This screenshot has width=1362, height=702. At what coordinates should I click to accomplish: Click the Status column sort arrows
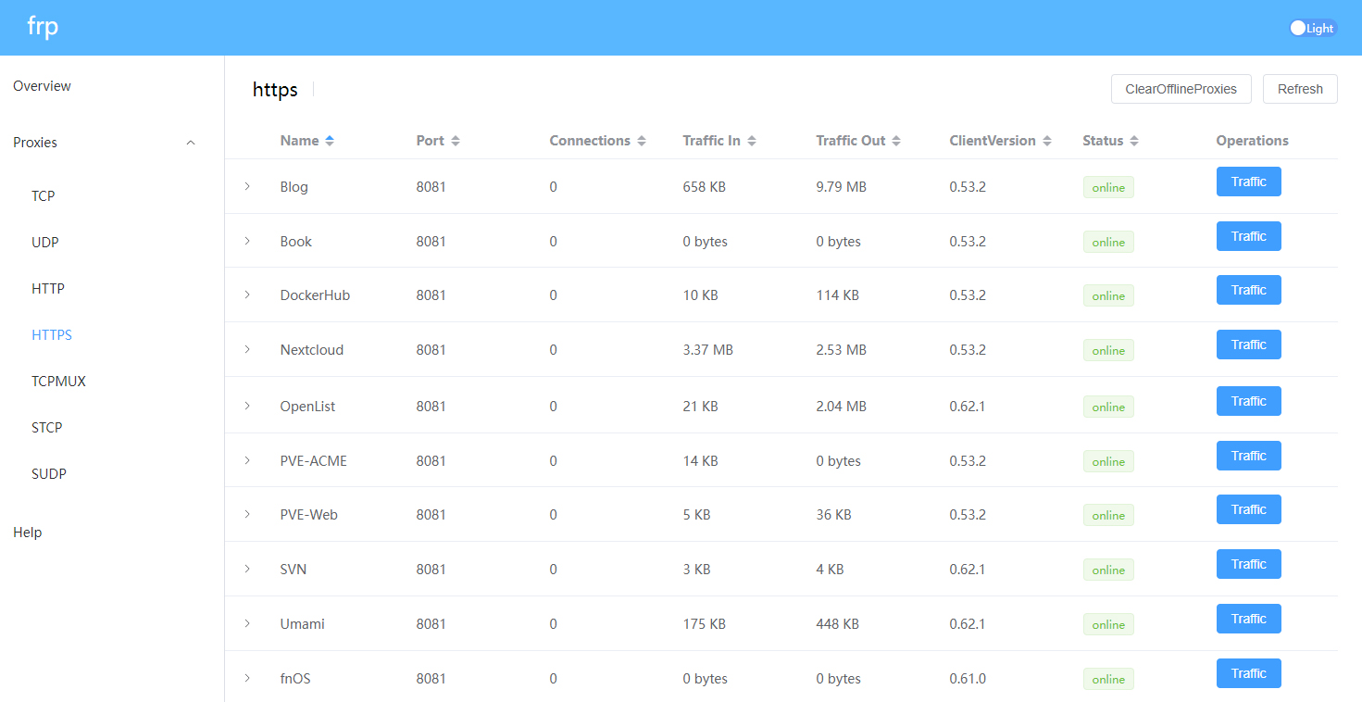pos(1133,141)
